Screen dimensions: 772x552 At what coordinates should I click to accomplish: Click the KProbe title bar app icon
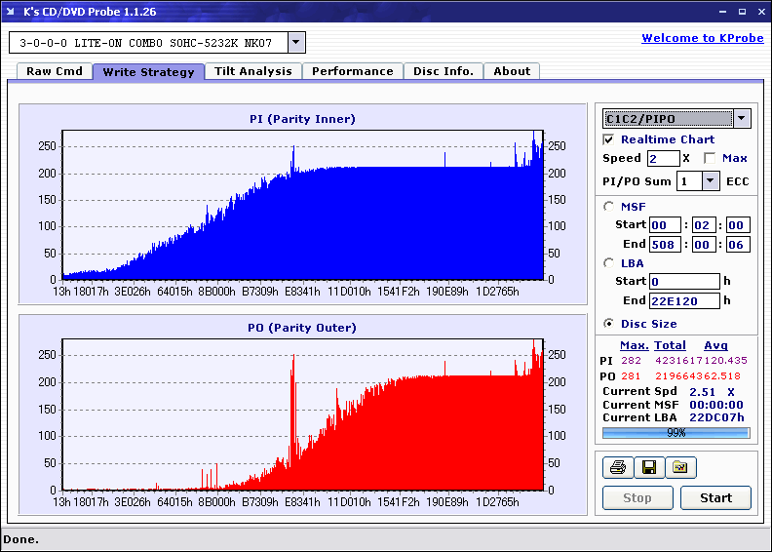11,12
